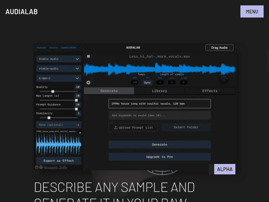The width and height of the screenshot is (269, 202).
Task: Switch to the Generate tab
Action: pos(109,91)
